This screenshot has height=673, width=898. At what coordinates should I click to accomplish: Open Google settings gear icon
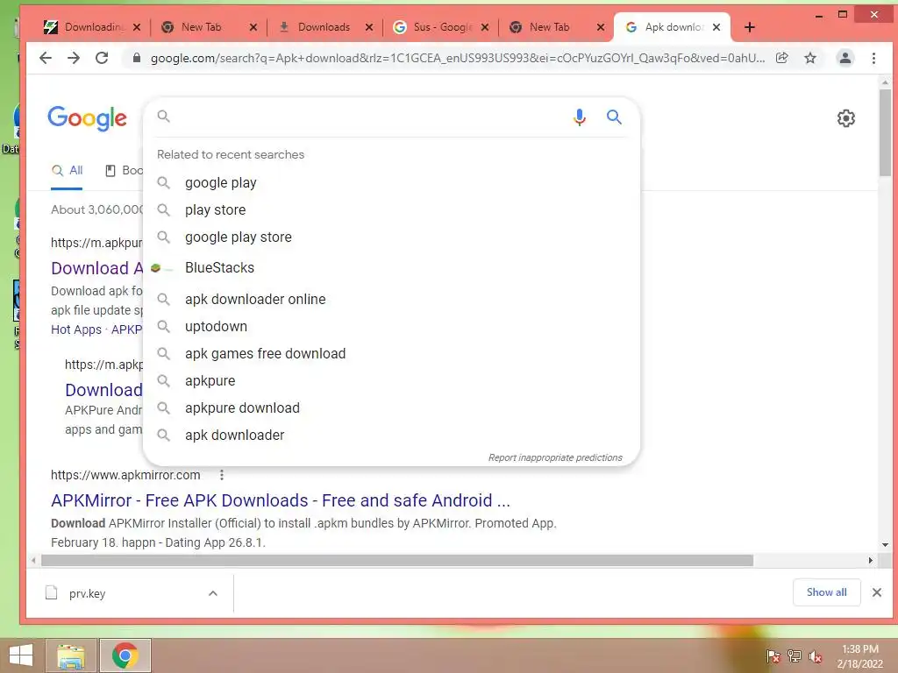point(846,118)
